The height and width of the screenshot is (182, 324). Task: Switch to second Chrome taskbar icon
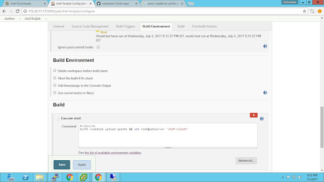(98, 177)
